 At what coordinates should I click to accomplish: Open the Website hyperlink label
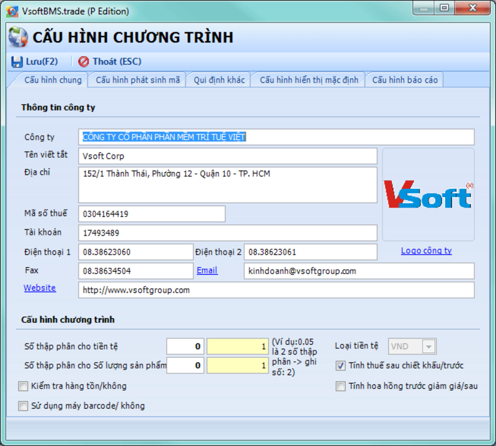40,288
